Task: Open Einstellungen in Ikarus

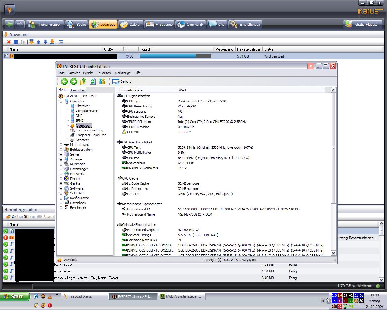Action: [245, 25]
